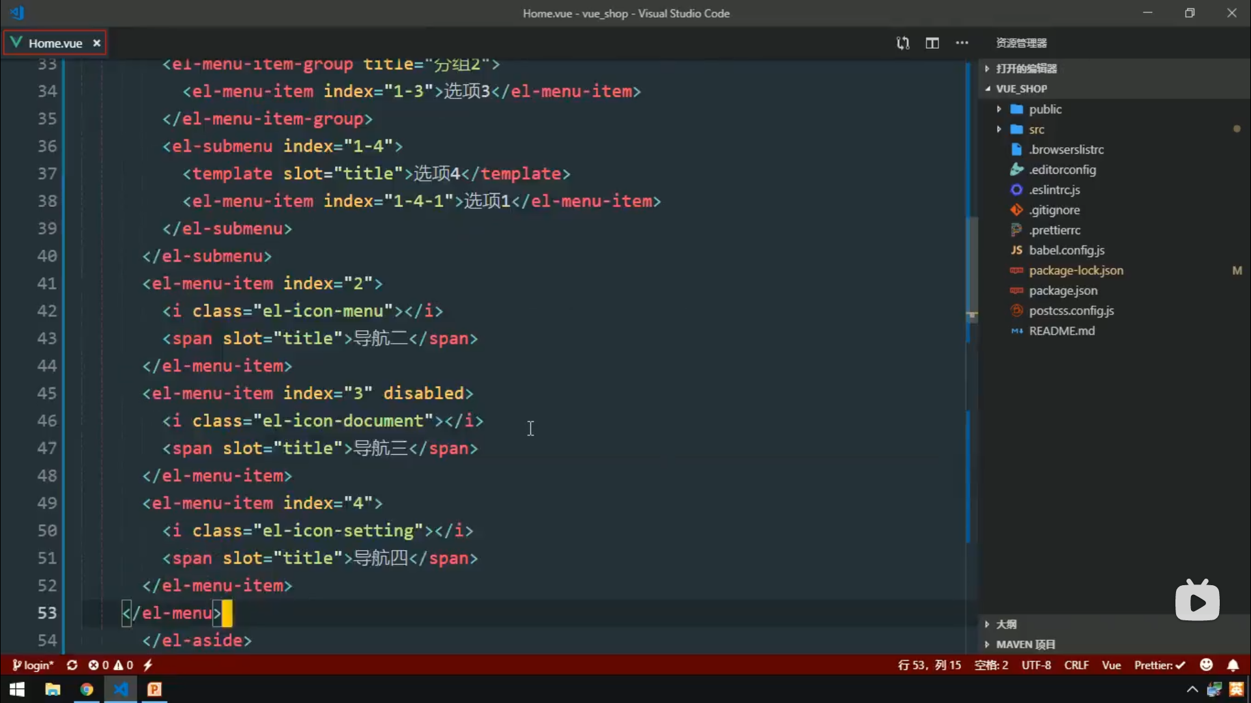Screen dimensions: 1251x703
Task: Click the play overlay button
Action: 1198,601
